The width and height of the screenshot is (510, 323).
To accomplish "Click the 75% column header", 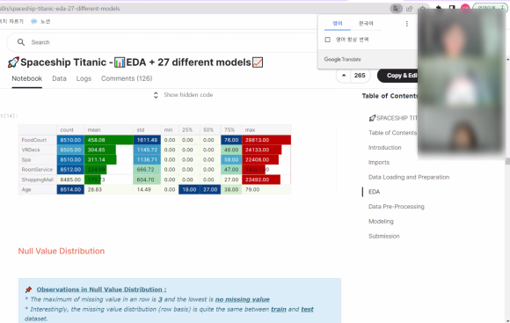I will click(x=229, y=130).
